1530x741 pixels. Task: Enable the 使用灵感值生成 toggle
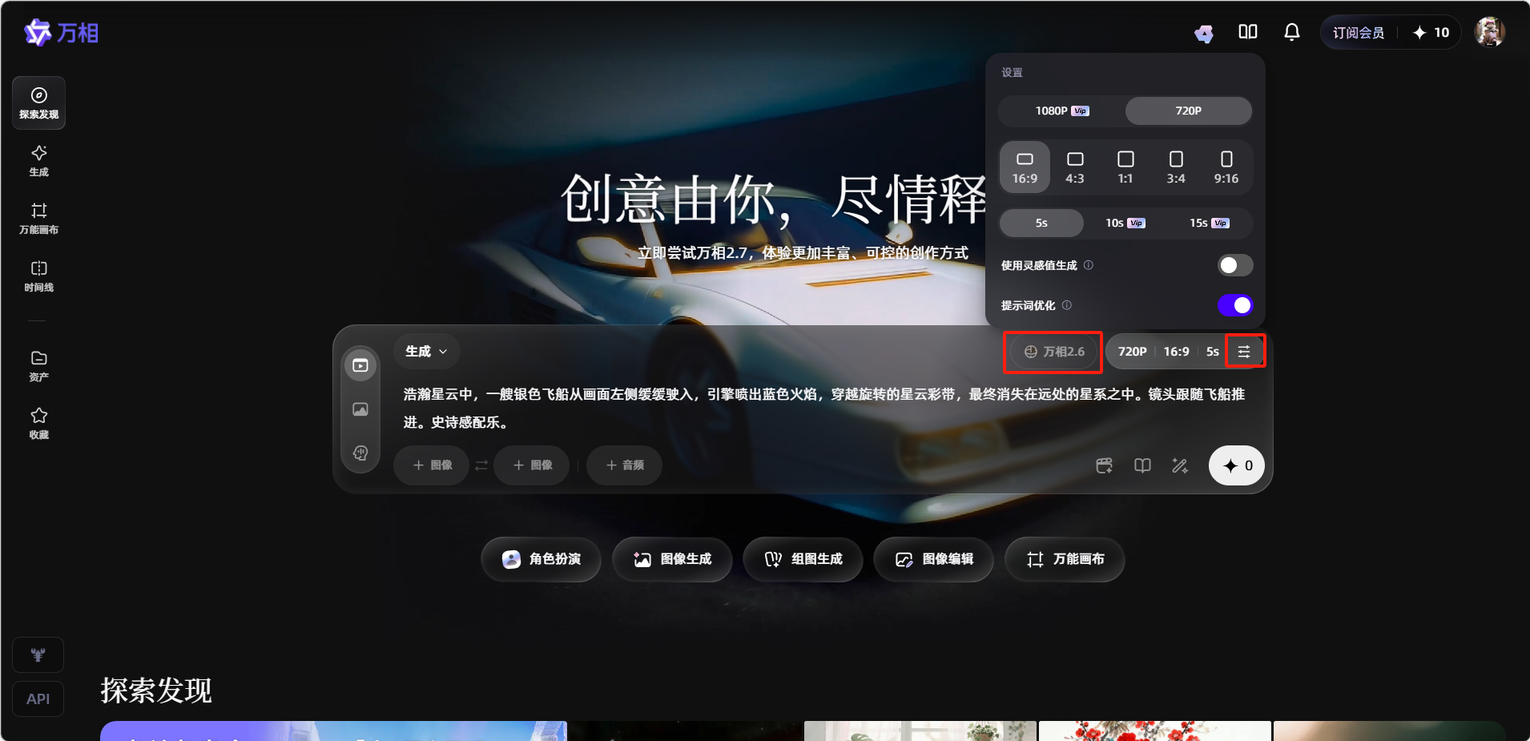coord(1234,265)
